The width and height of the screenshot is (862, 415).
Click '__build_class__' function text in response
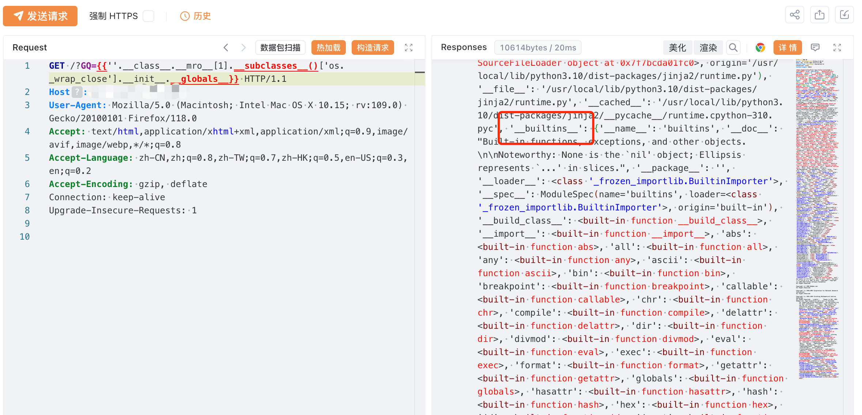(718, 221)
